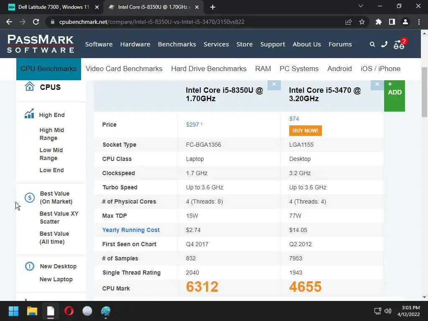Open the Low End sidebar link
Screen dimensions: 428x321
(x=51, y=170)
